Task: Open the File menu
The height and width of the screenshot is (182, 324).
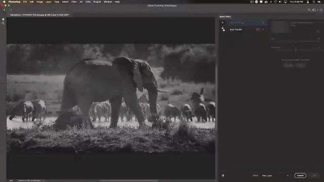Action: [25, 2]
